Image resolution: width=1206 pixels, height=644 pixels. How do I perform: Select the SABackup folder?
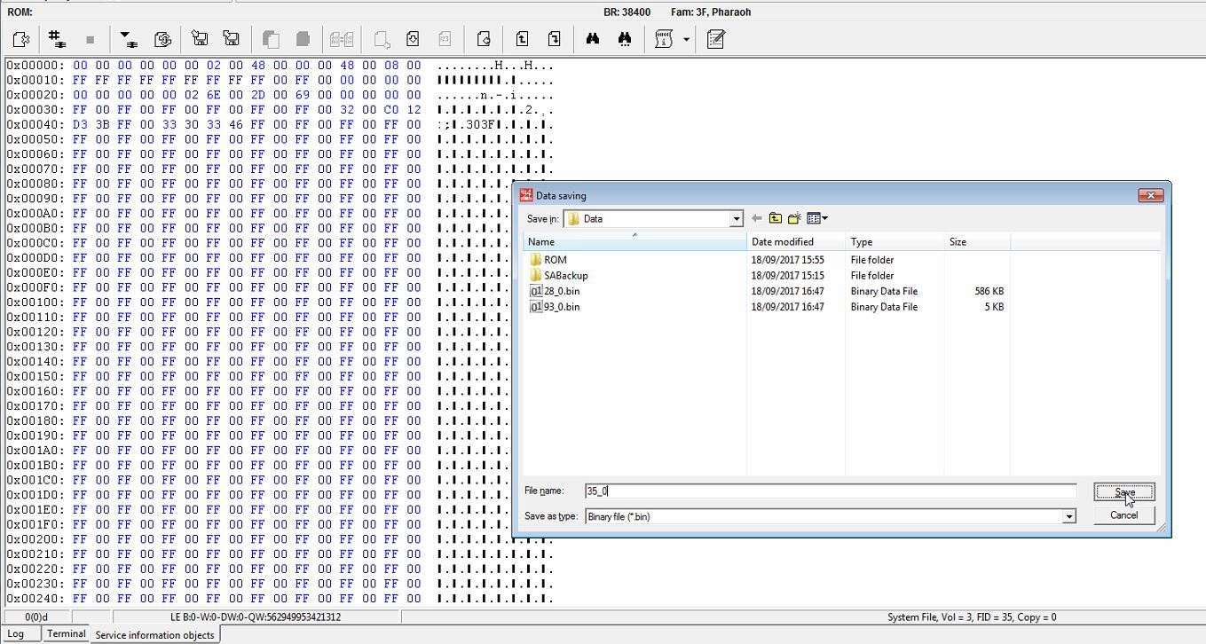coord(565,275)
